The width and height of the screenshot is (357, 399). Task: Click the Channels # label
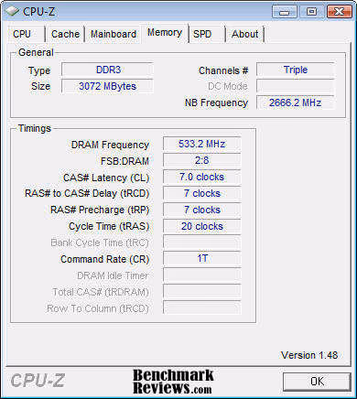(x=223, y=70)
